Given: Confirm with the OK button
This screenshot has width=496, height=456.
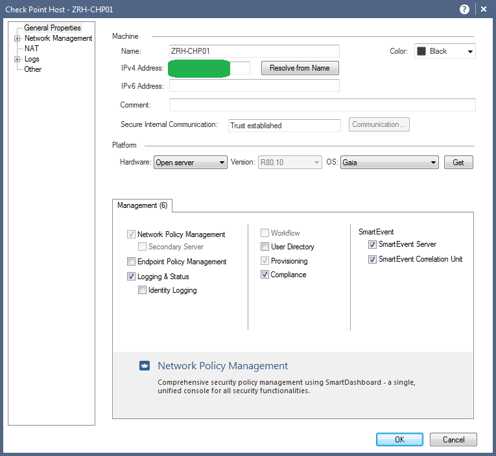Looking at the screenshot, I should coord(399,440).
